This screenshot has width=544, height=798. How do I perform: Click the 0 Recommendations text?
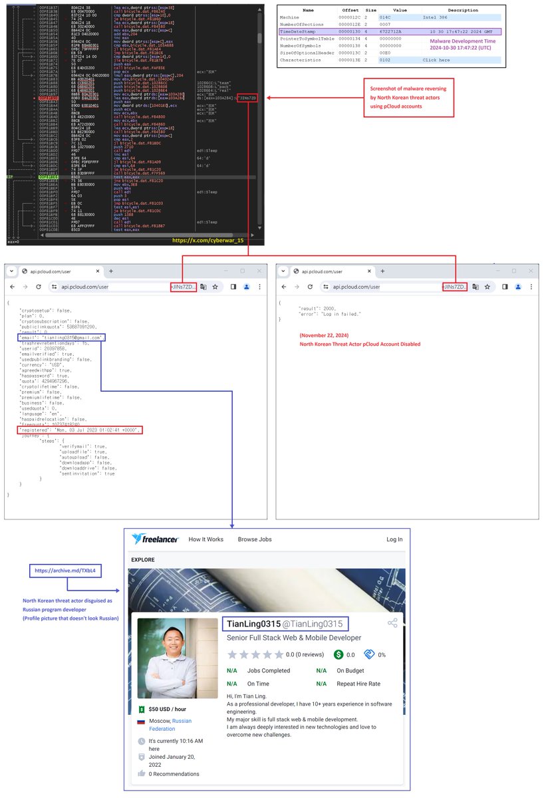click(174, 774)
